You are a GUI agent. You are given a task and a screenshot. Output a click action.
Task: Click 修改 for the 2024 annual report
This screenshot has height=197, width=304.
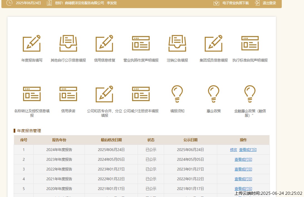(233, 150)
